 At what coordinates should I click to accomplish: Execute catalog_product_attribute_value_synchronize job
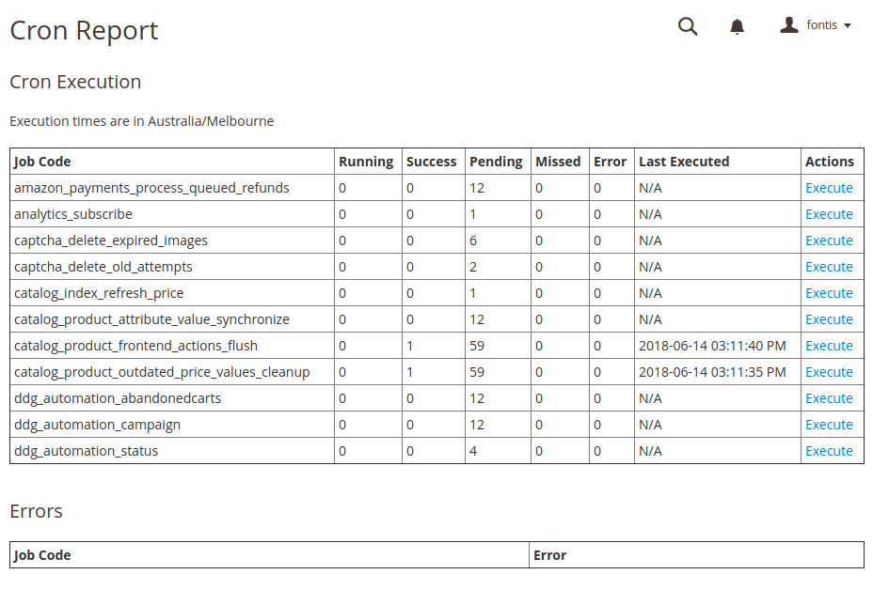829,319
